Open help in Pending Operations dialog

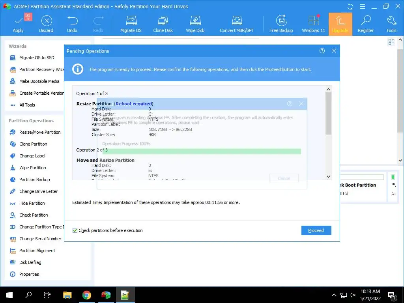click(x=322, y=51)
